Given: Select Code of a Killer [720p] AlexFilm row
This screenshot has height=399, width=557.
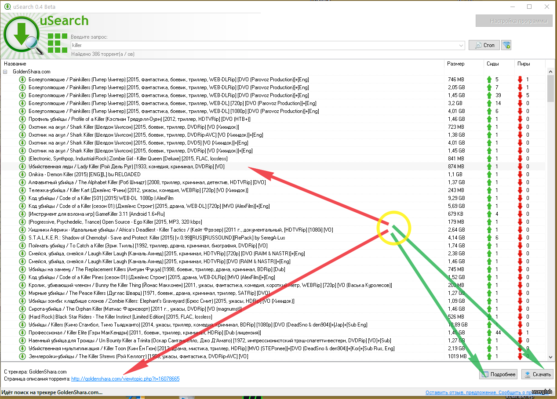Looking at the screenshot, I should (149, 206).
